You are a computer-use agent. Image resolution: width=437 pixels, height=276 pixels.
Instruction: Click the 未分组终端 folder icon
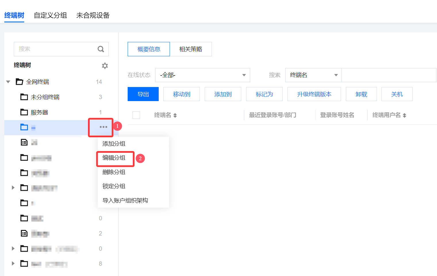[24, 97]
